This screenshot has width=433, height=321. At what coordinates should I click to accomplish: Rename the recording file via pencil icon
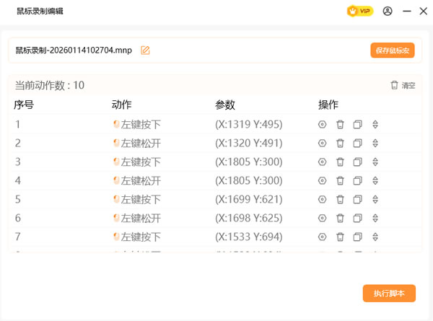click(x=145, y=50)
